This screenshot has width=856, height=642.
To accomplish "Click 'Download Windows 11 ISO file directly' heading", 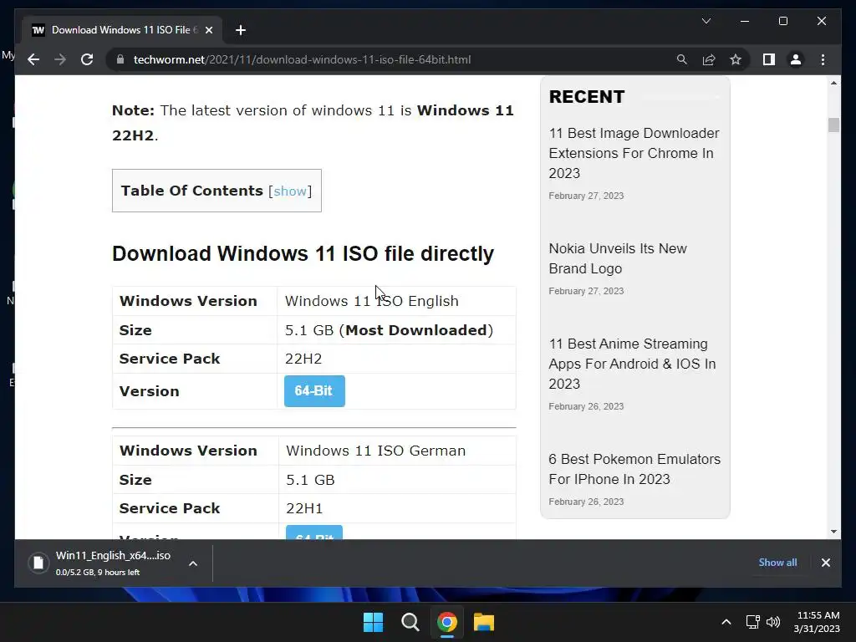I will pyautogui.click(x=303, y=253).
